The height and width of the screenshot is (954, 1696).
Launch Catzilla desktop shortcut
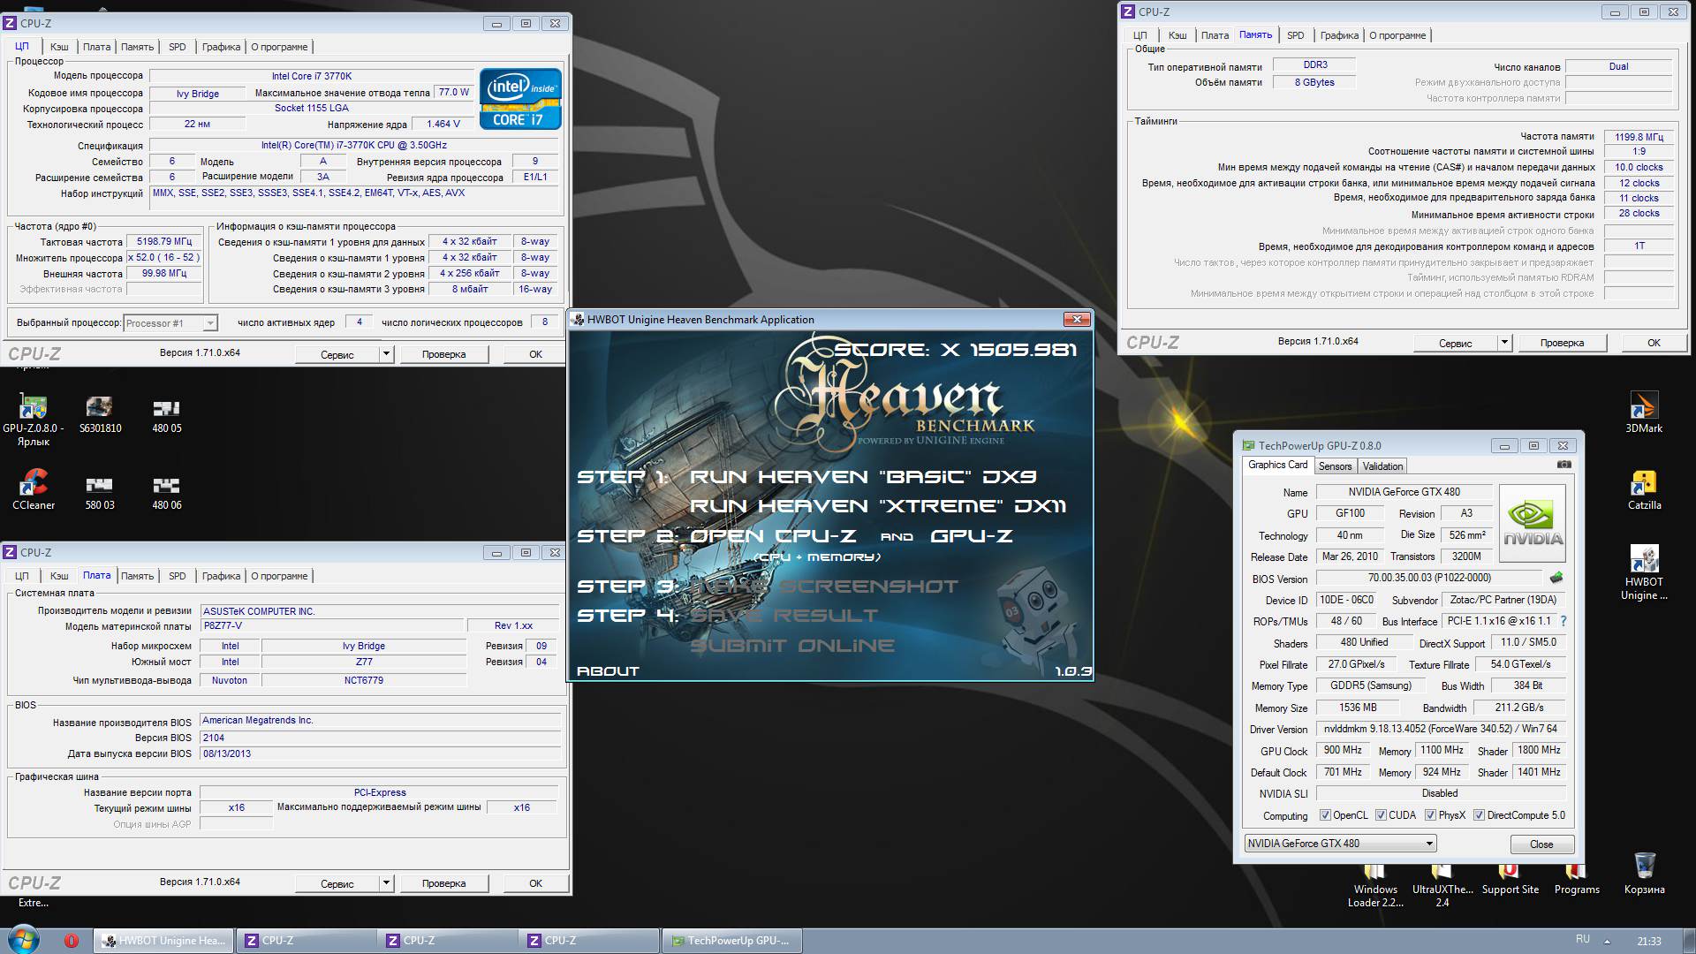pos(1644,490)
